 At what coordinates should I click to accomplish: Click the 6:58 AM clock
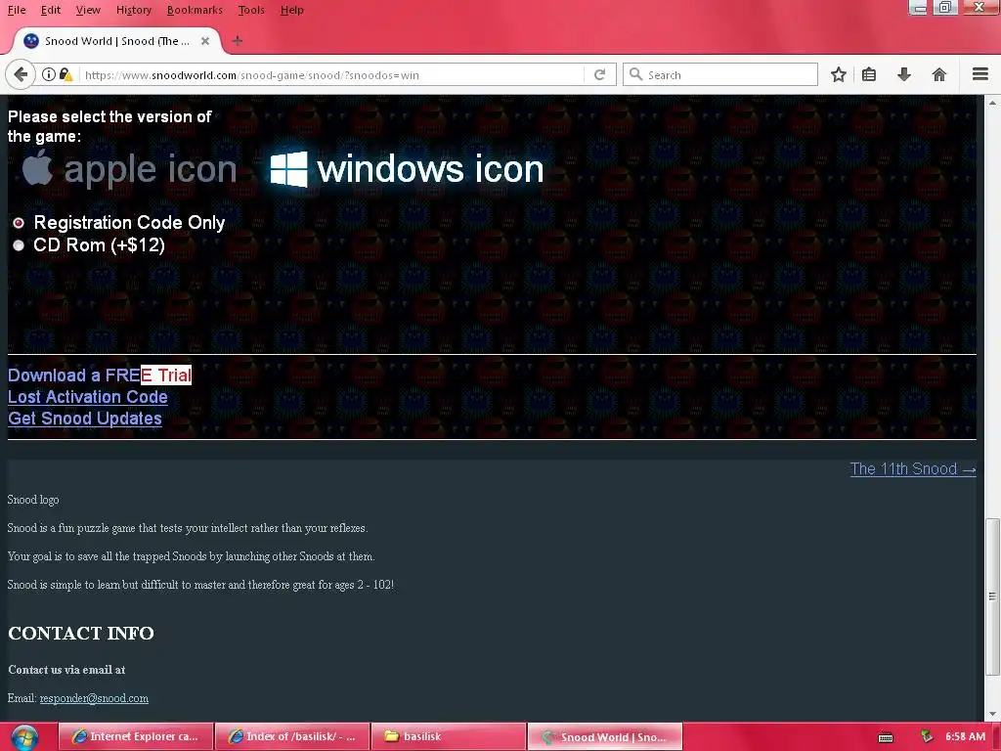(965, 736)
